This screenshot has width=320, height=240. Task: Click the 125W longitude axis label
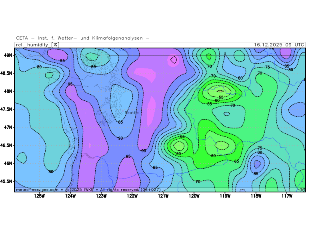tap(39, 196)
